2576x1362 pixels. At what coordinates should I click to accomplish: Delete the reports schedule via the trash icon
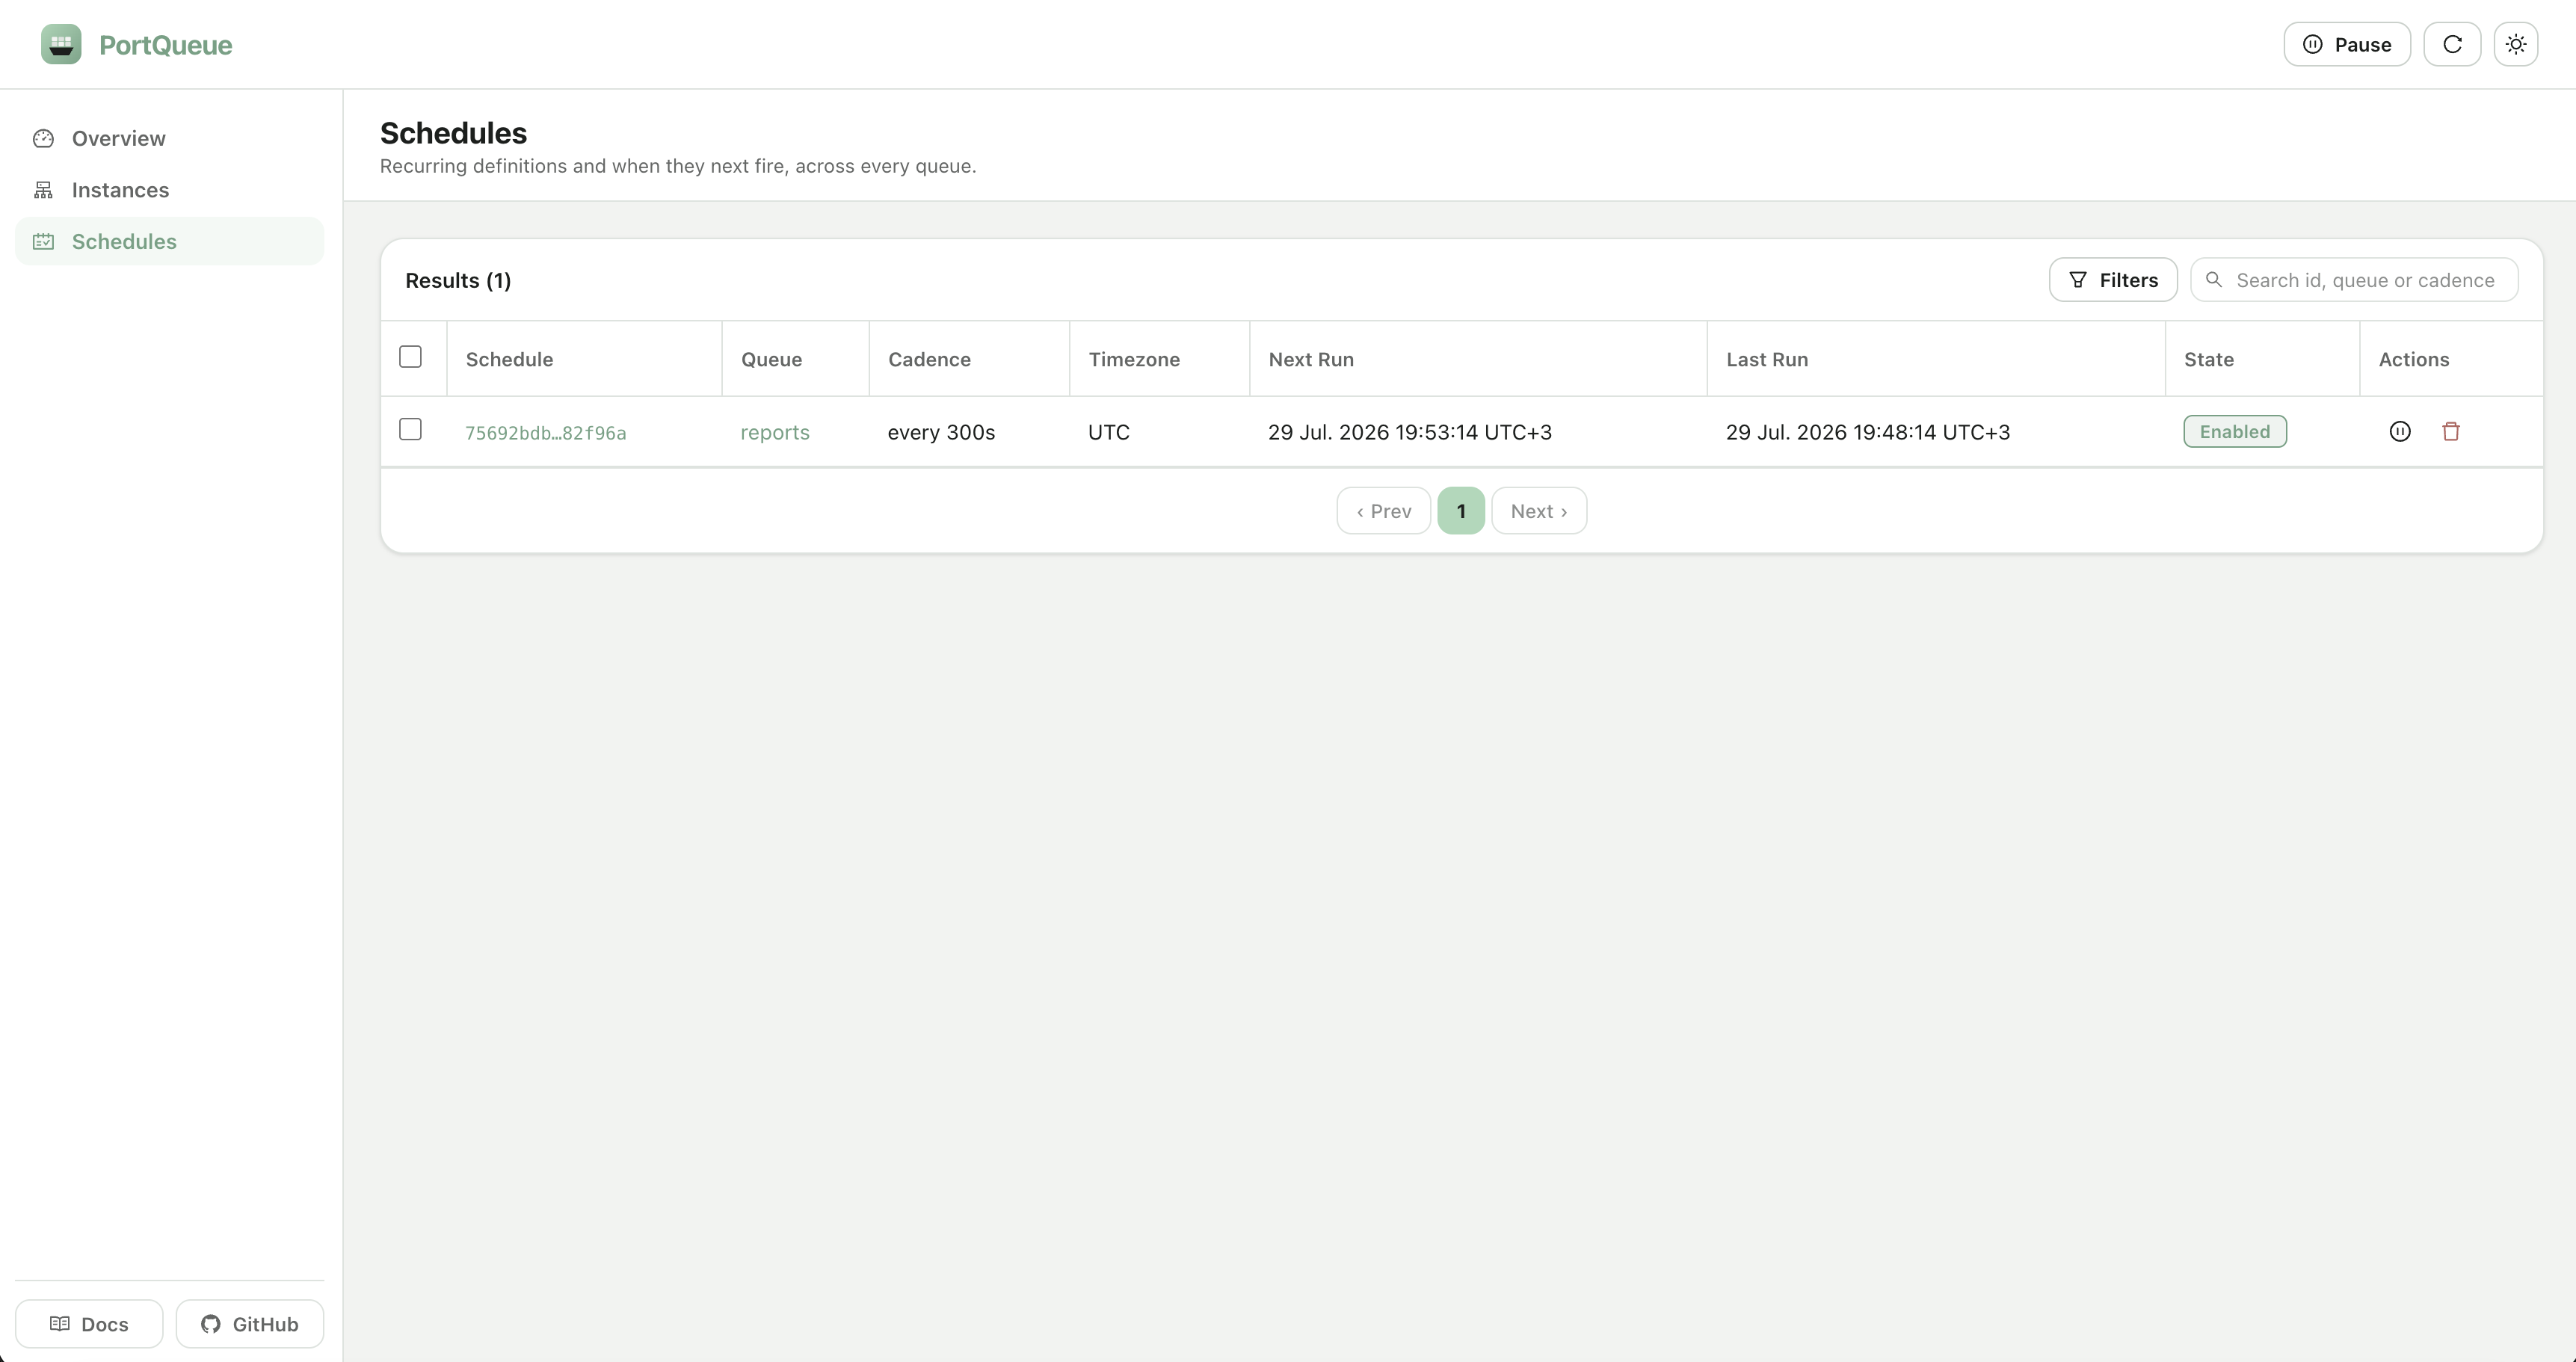pos(2451,431)
